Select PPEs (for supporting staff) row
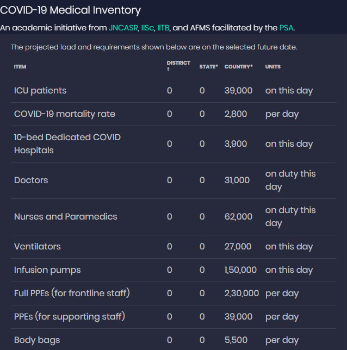Viewport: 347px width, 350px height. click(70, 316)
